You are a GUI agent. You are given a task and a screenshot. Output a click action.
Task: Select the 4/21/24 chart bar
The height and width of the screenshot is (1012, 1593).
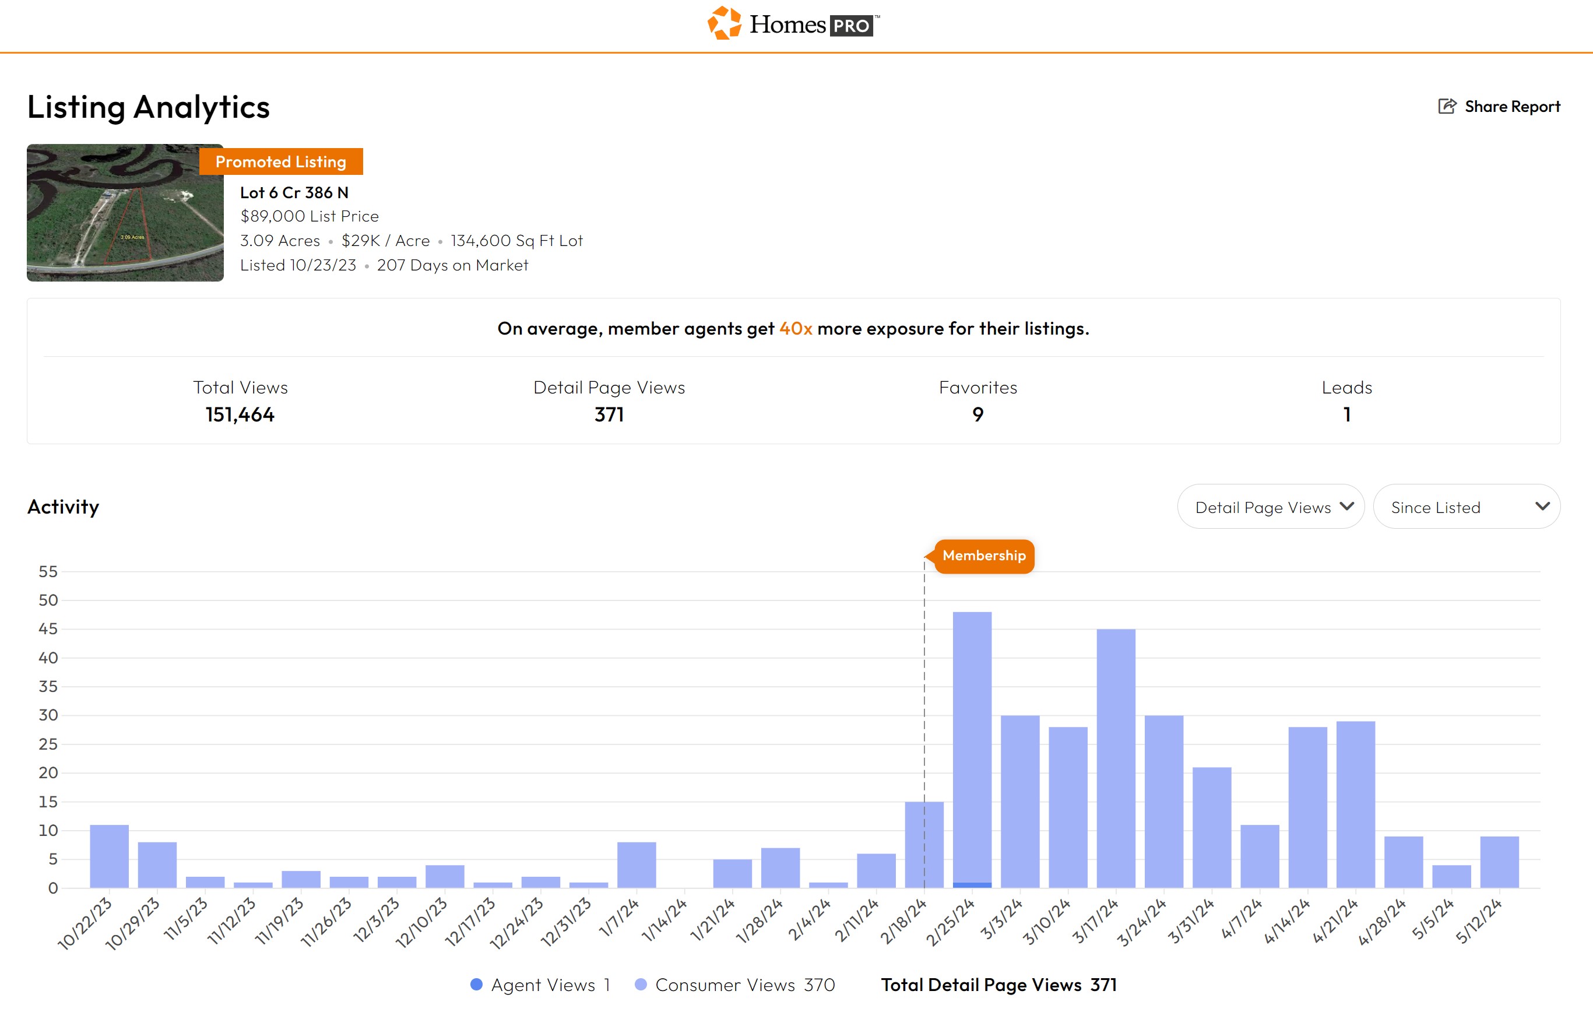tap(1356, 804)
